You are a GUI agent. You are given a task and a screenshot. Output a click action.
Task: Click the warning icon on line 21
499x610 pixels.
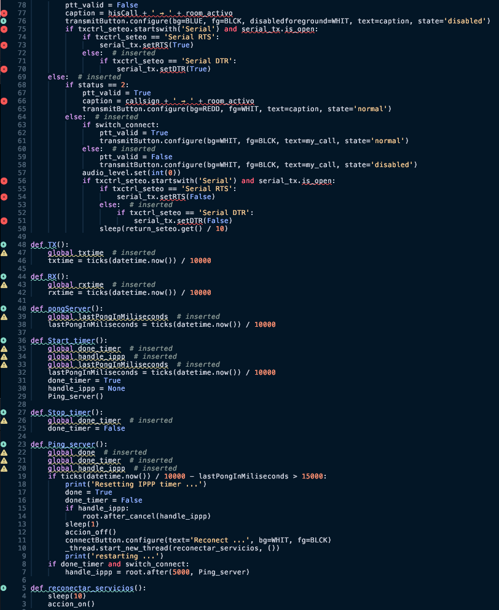[4, 461]
